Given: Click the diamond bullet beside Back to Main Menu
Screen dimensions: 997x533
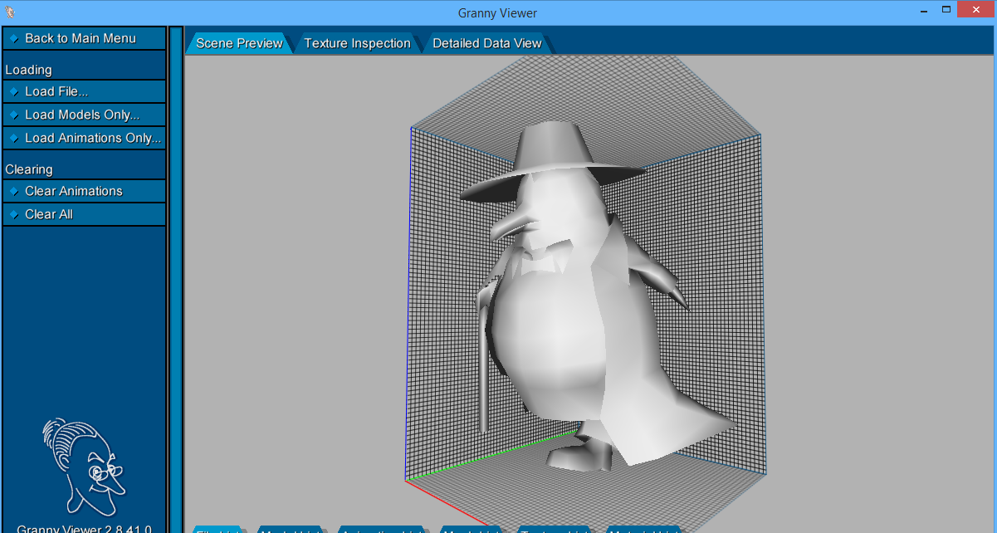Looking at the screenshot, I should click(x=14, y=38).
